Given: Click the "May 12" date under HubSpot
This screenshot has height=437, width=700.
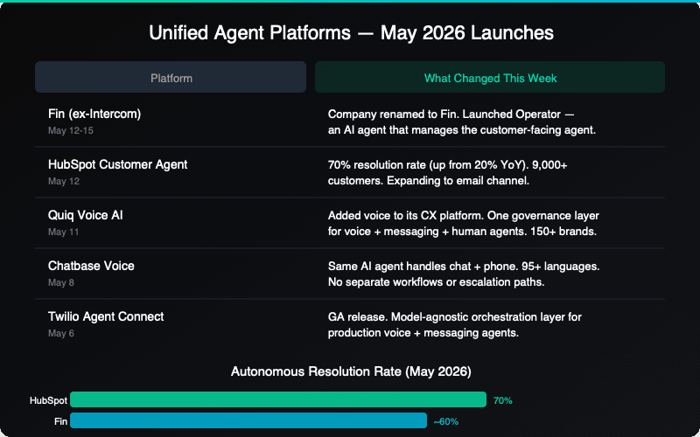Looking at the screenshot, I should [63, 181].
